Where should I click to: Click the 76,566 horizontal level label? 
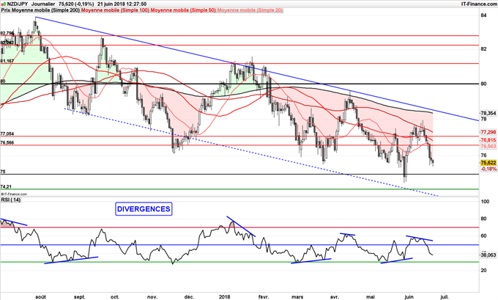[7, 143]
